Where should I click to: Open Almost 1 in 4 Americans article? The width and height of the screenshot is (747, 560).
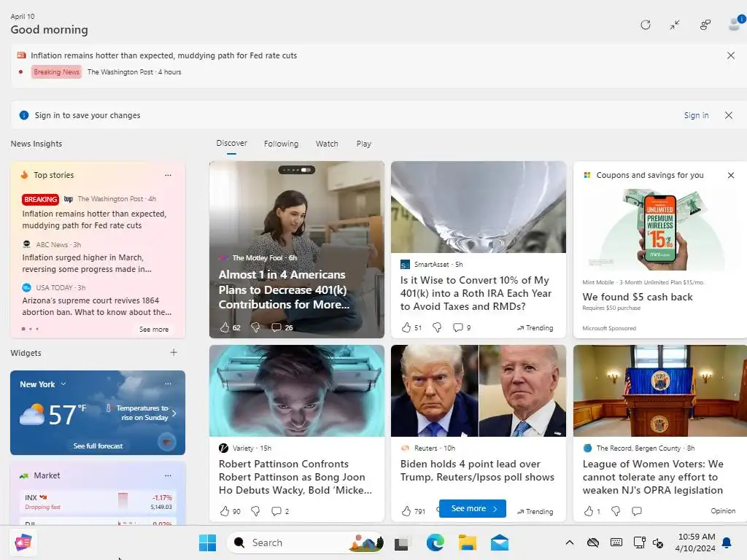tap(284, 289)
